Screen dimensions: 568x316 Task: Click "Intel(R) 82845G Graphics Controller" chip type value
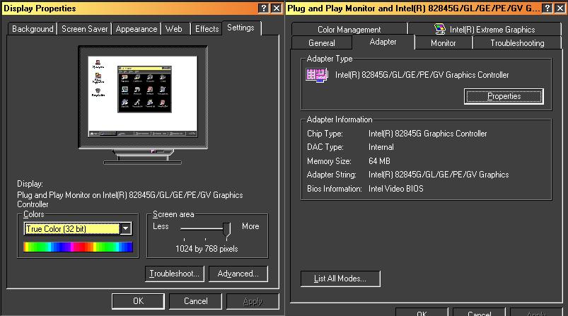click(x=428, y=134)
